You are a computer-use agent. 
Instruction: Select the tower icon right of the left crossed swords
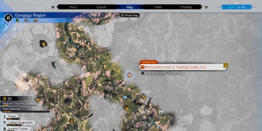(51, 100)
